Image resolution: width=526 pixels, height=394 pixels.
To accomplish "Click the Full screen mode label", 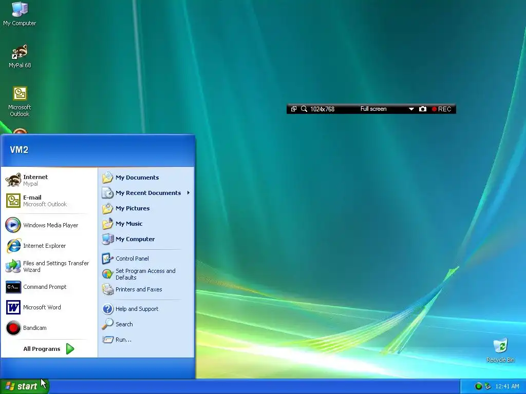I will 373,109.
